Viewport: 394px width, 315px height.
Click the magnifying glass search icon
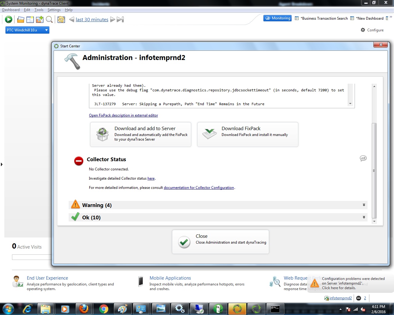pyautogui.click(x=49, y=19)
